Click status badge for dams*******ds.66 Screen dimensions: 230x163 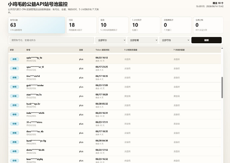[14, 151]
